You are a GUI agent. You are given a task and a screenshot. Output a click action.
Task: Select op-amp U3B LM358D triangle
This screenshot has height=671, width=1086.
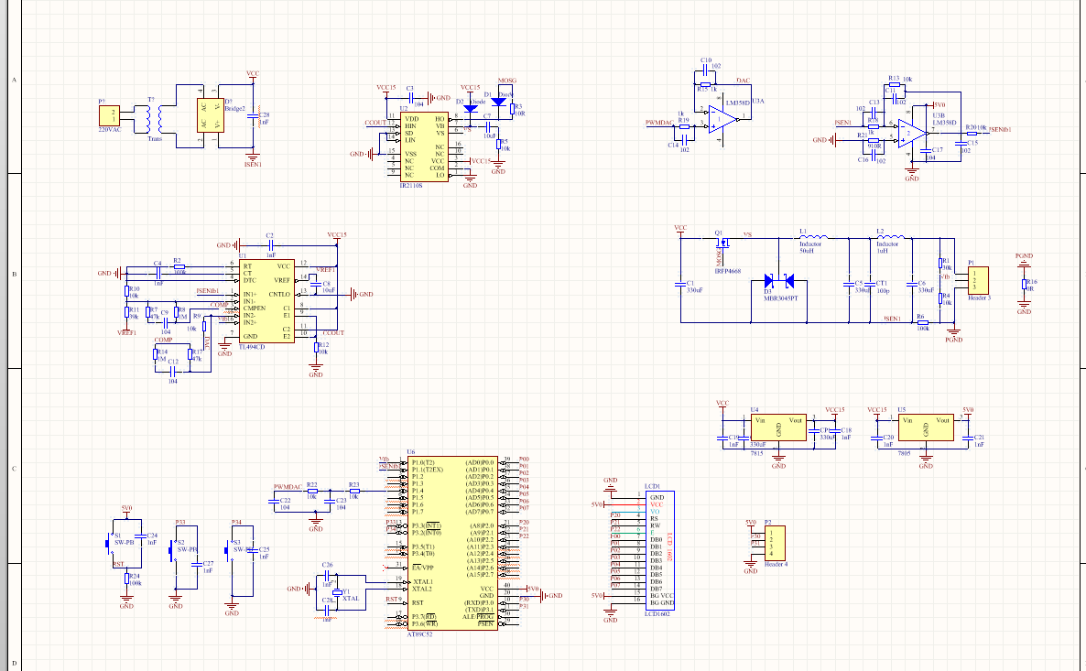tap(912, 133)
